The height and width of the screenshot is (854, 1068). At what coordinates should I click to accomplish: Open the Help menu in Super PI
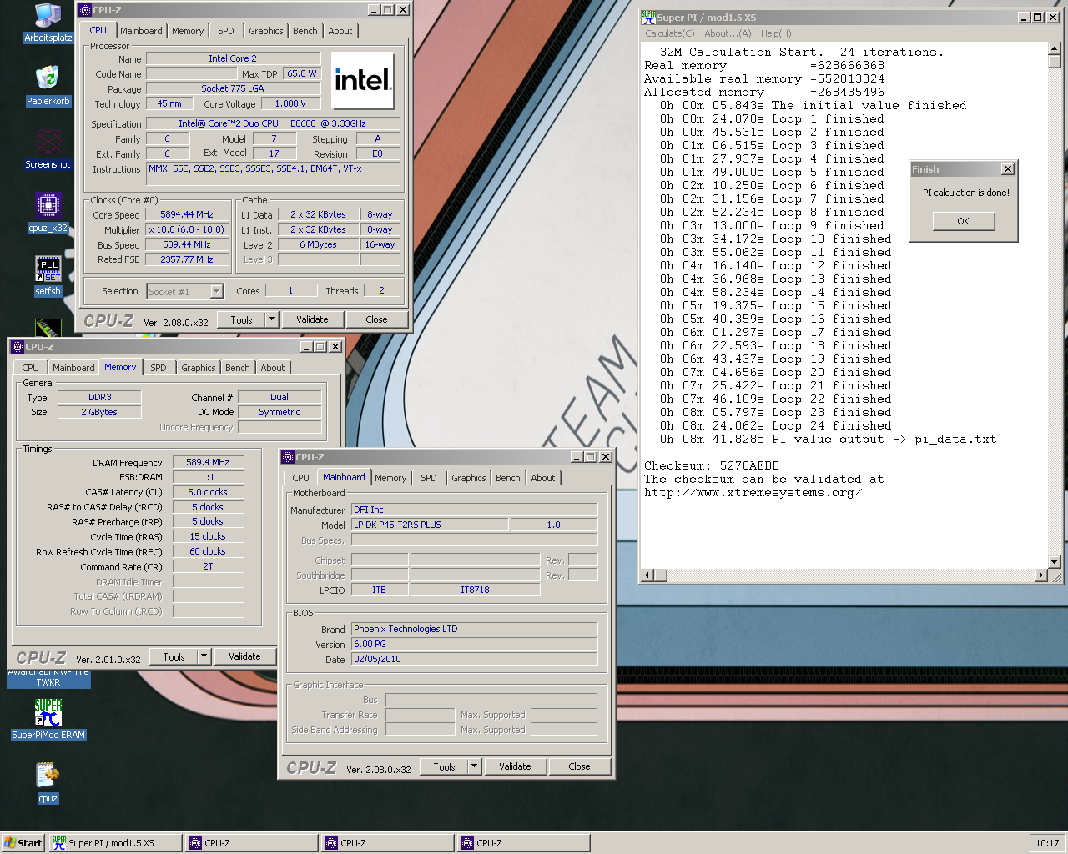click(x=775, y=33)
